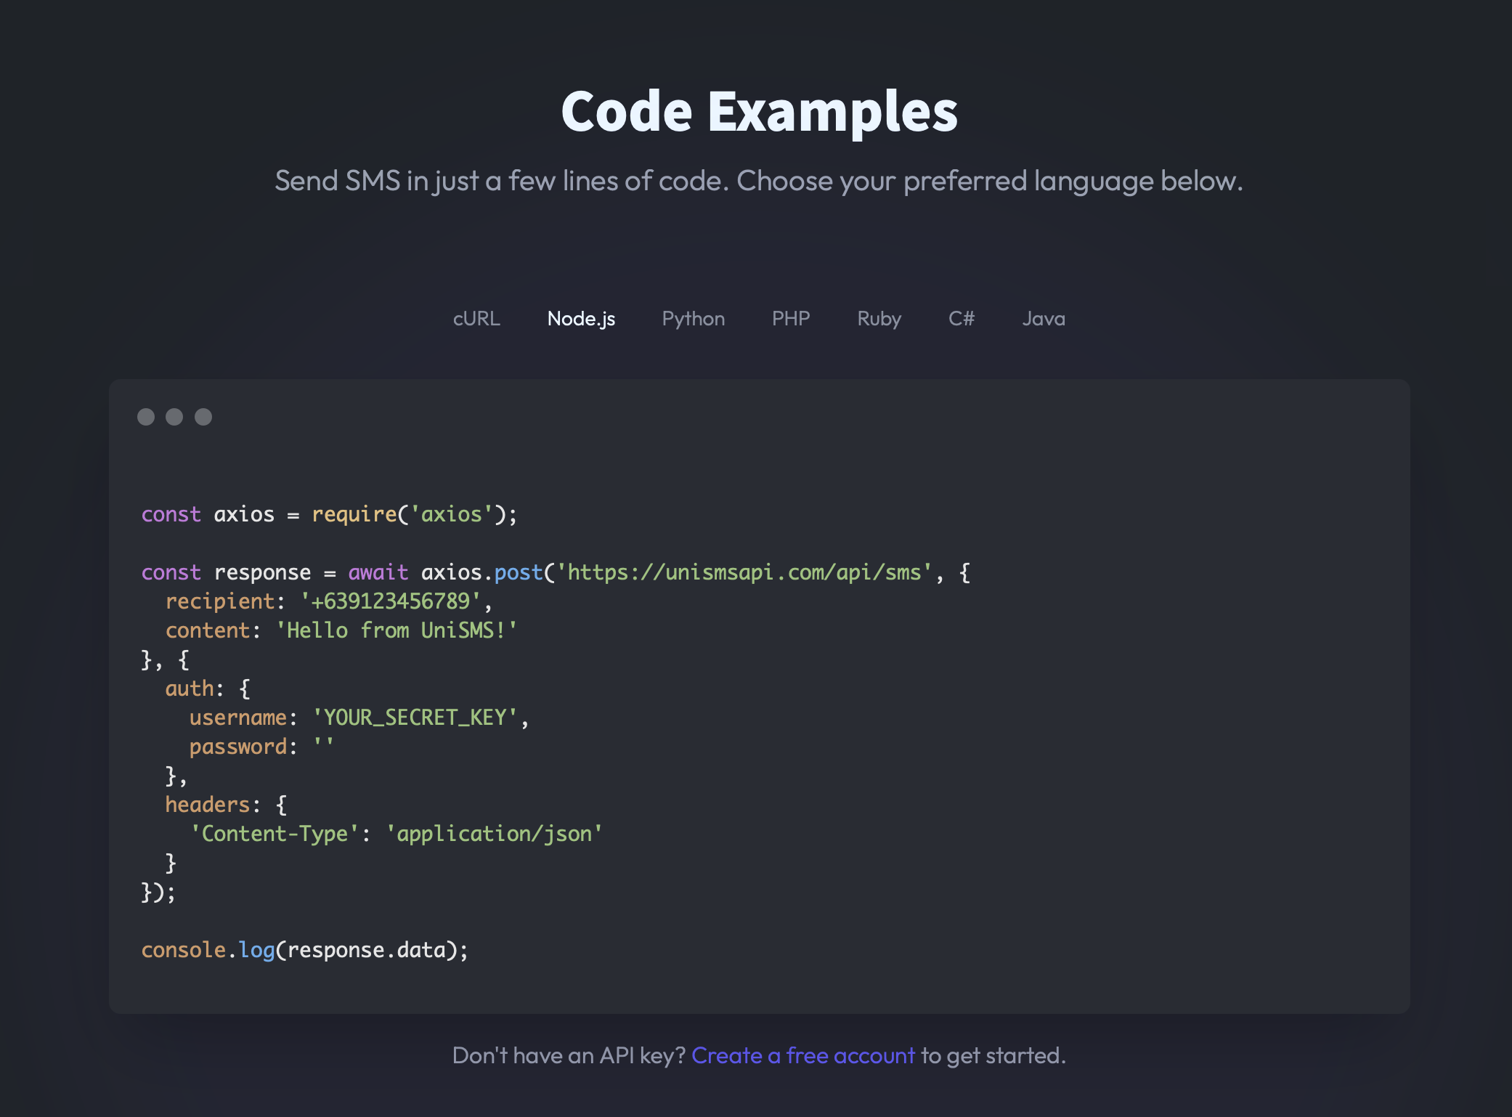This screenshot has height=1117, width=1512.
Task: Click the require('axios') code line
Action: [x=329, y=514]
